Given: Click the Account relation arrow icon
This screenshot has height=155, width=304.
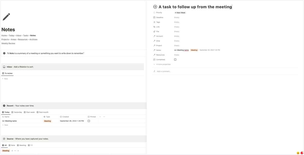Looking at the screenshot, I should (154, 36).
